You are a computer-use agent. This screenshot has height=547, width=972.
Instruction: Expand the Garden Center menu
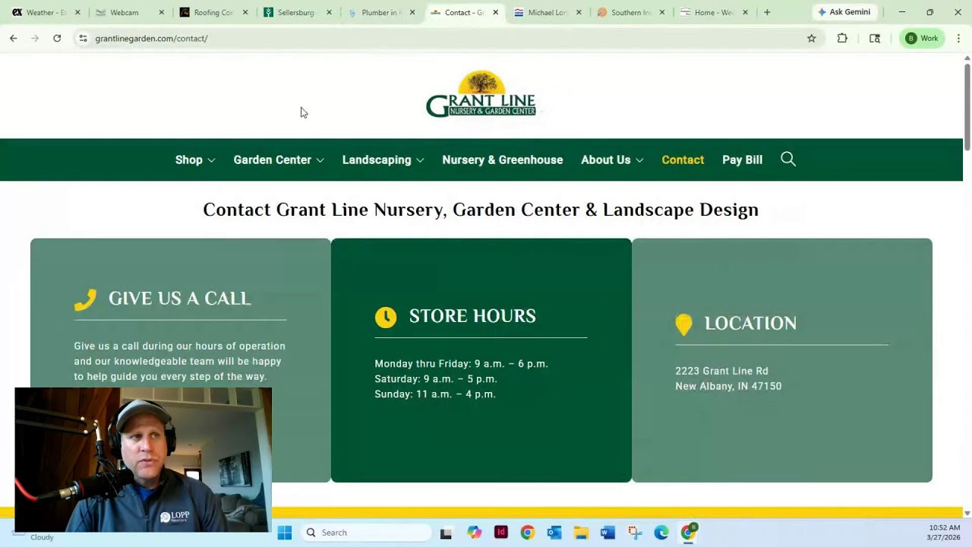tap(279, 160)
